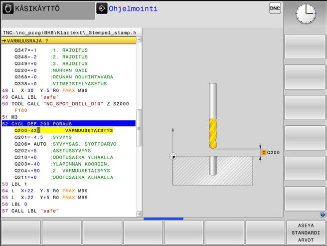
Task: Click the program list scrollbar thumb
Action: (139, 128)
